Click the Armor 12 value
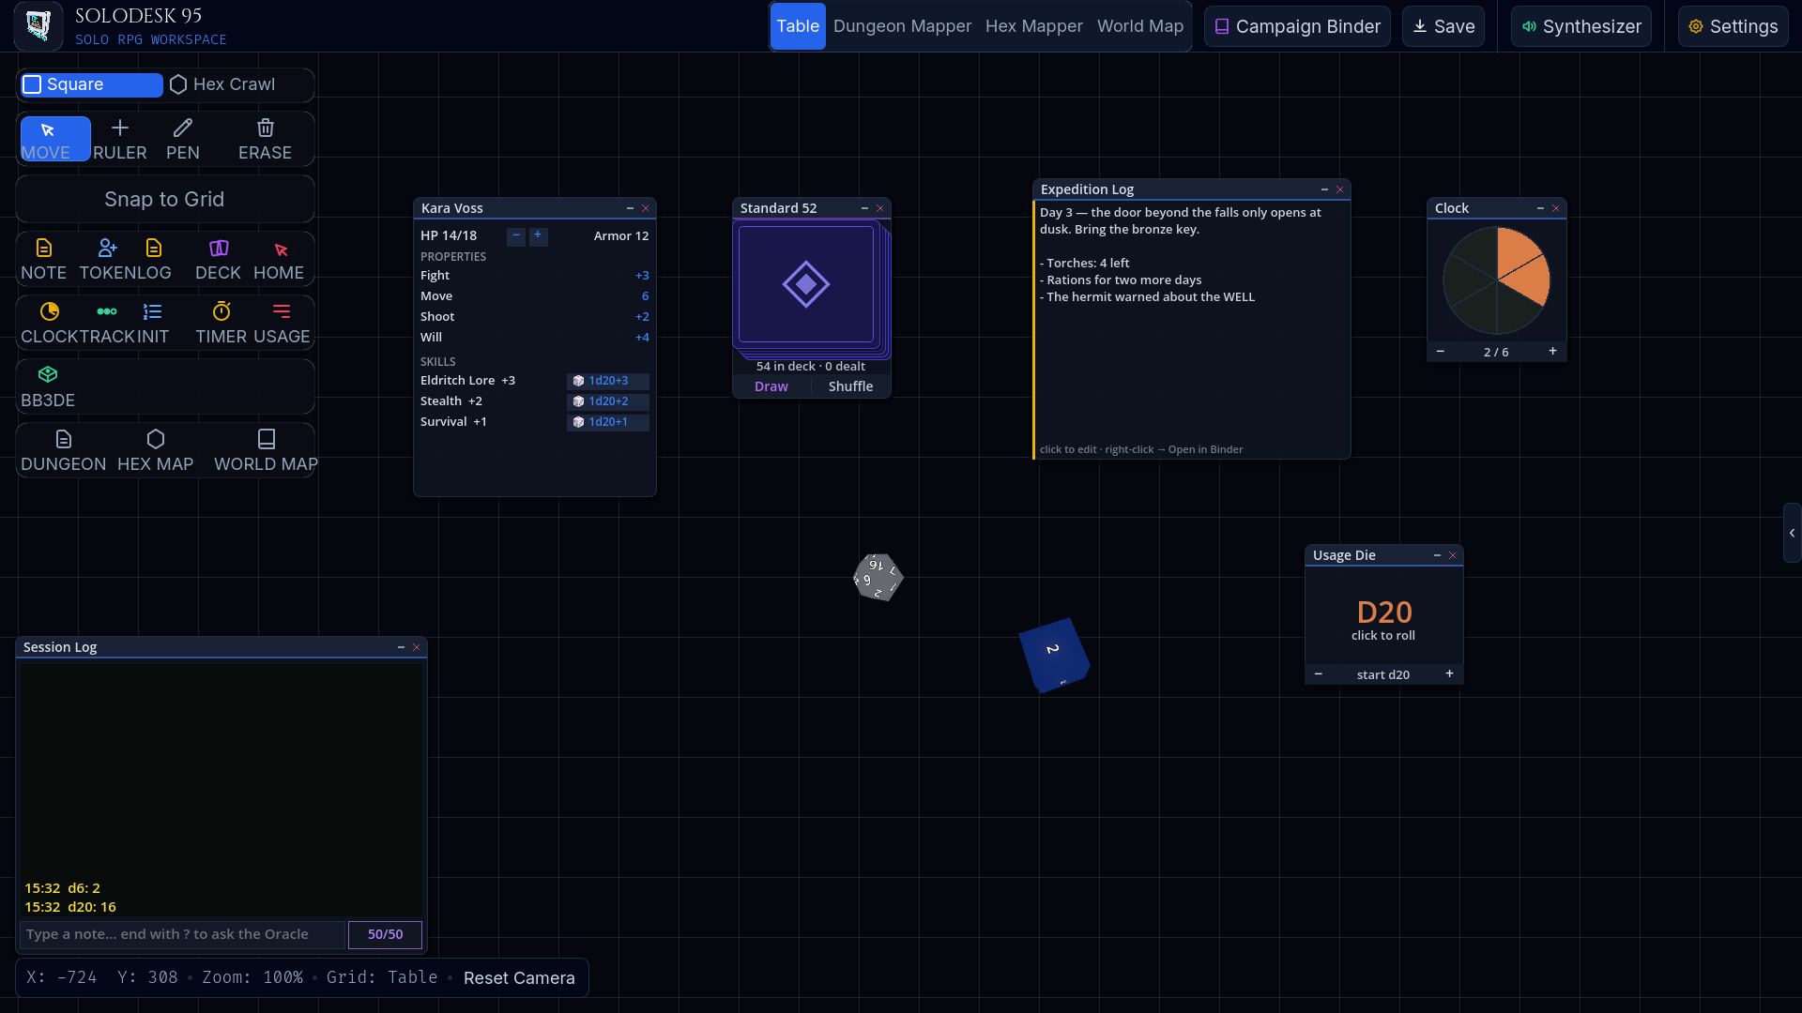This screenshot has height=1013, width=1802. click(x=621, y=236)
